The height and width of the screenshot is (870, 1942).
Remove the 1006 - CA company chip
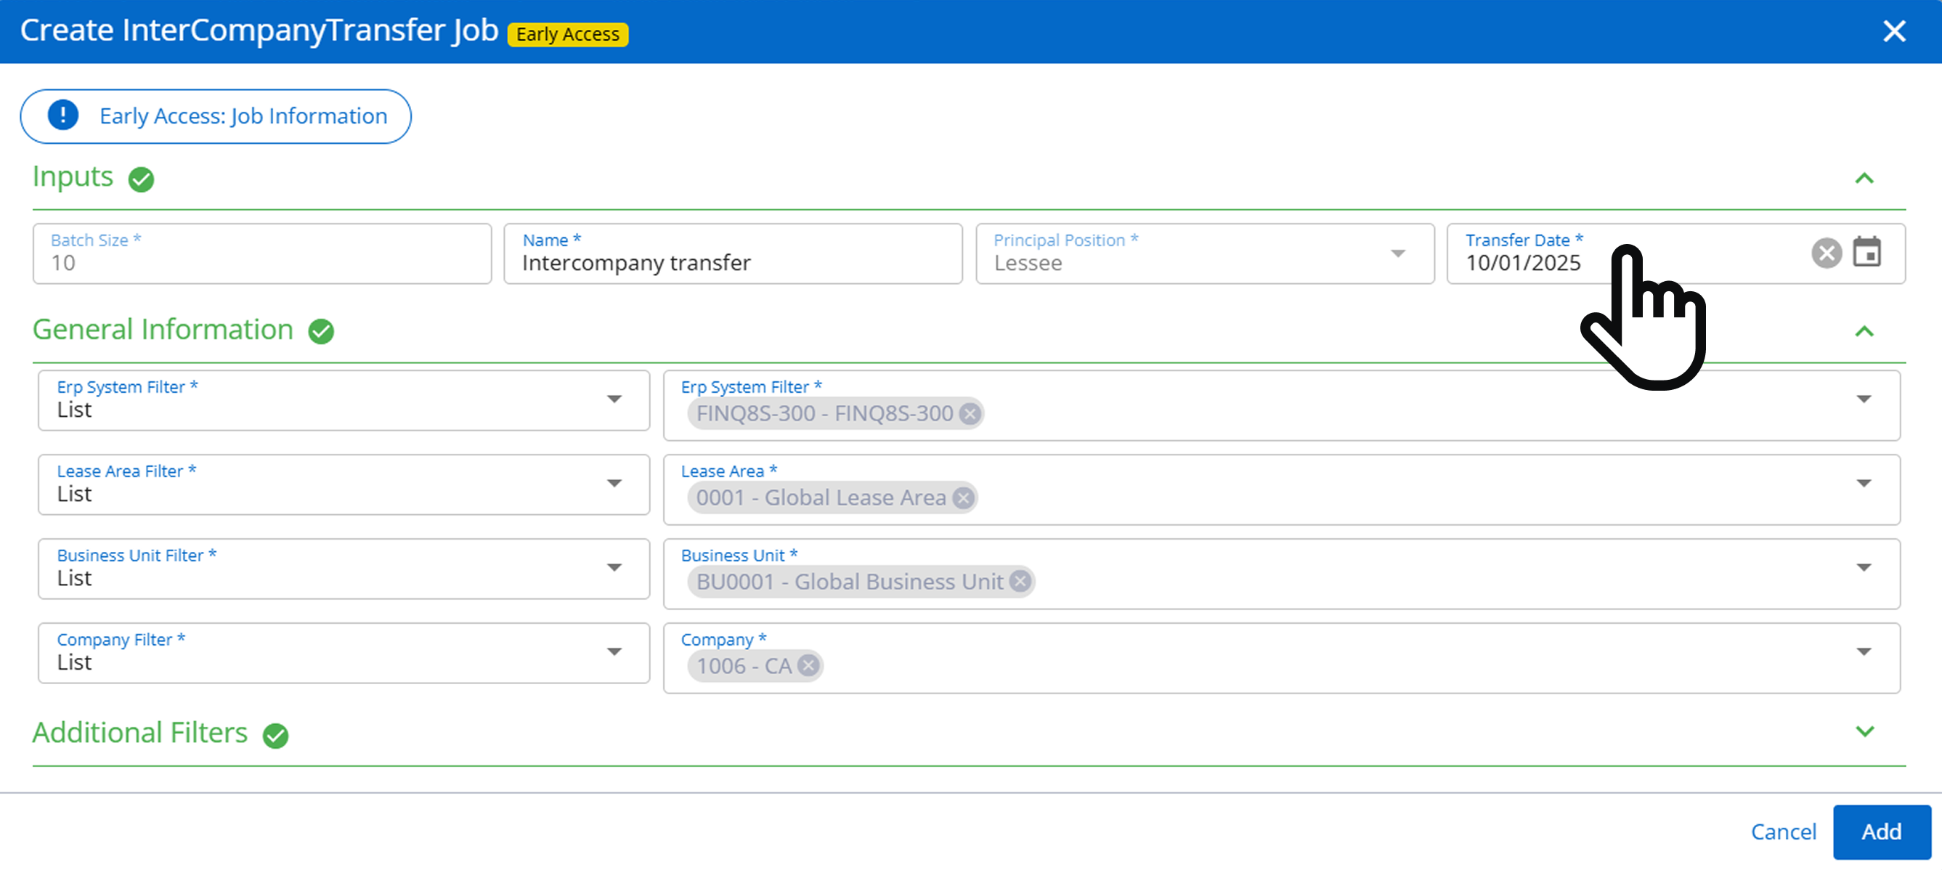[808, 666]
